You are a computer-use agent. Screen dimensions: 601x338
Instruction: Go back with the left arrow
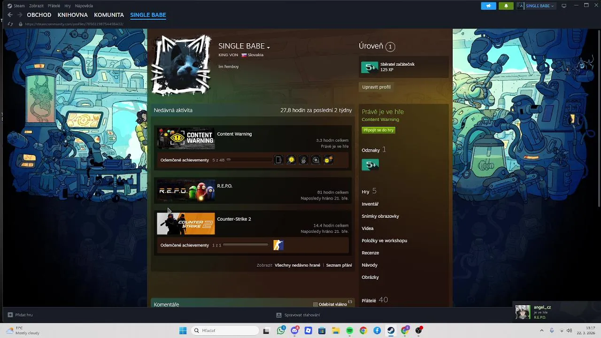(x=10, y=15)
